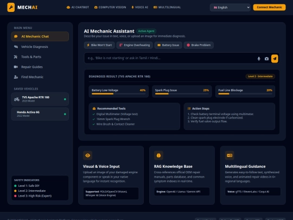Click the Connect Mechanic button
Image resolution: width=293 pixels, height=220 pixels.
[269, 7]
